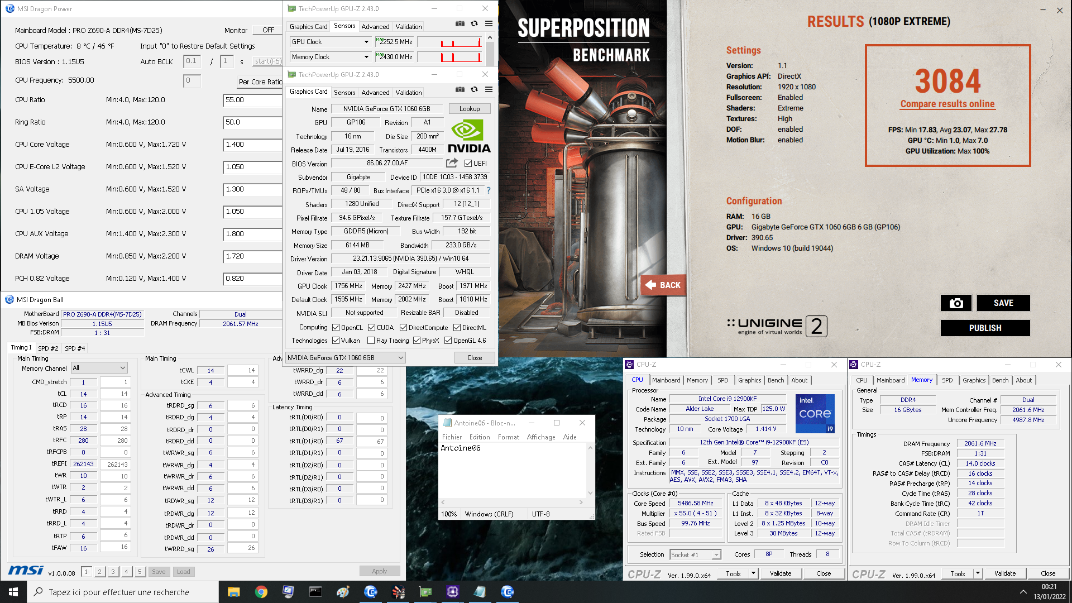Click Validate in CPU-Z CPU window
The image size is (1072, 603).
[781, 573]
